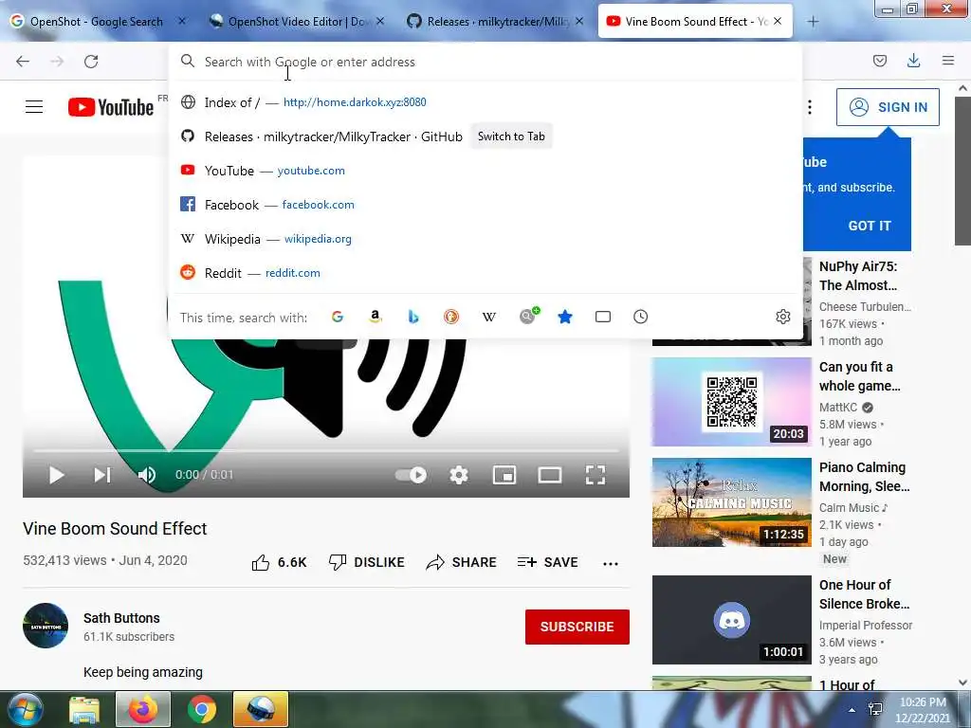Open search settings gear in urlbar
Image resolution: width=971 pixels, height=728 pixels.
click(x=782, y=317)
